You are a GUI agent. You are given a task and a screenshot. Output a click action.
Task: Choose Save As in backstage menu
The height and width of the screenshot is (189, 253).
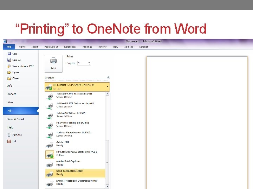tap(17, 60)
